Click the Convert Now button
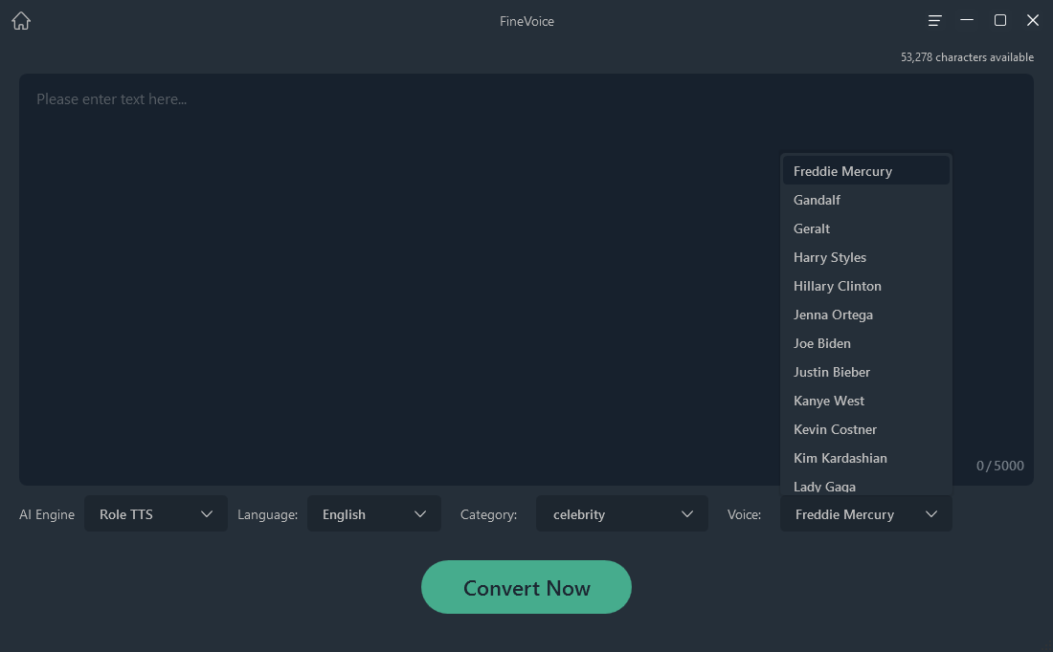 (526, 587)
